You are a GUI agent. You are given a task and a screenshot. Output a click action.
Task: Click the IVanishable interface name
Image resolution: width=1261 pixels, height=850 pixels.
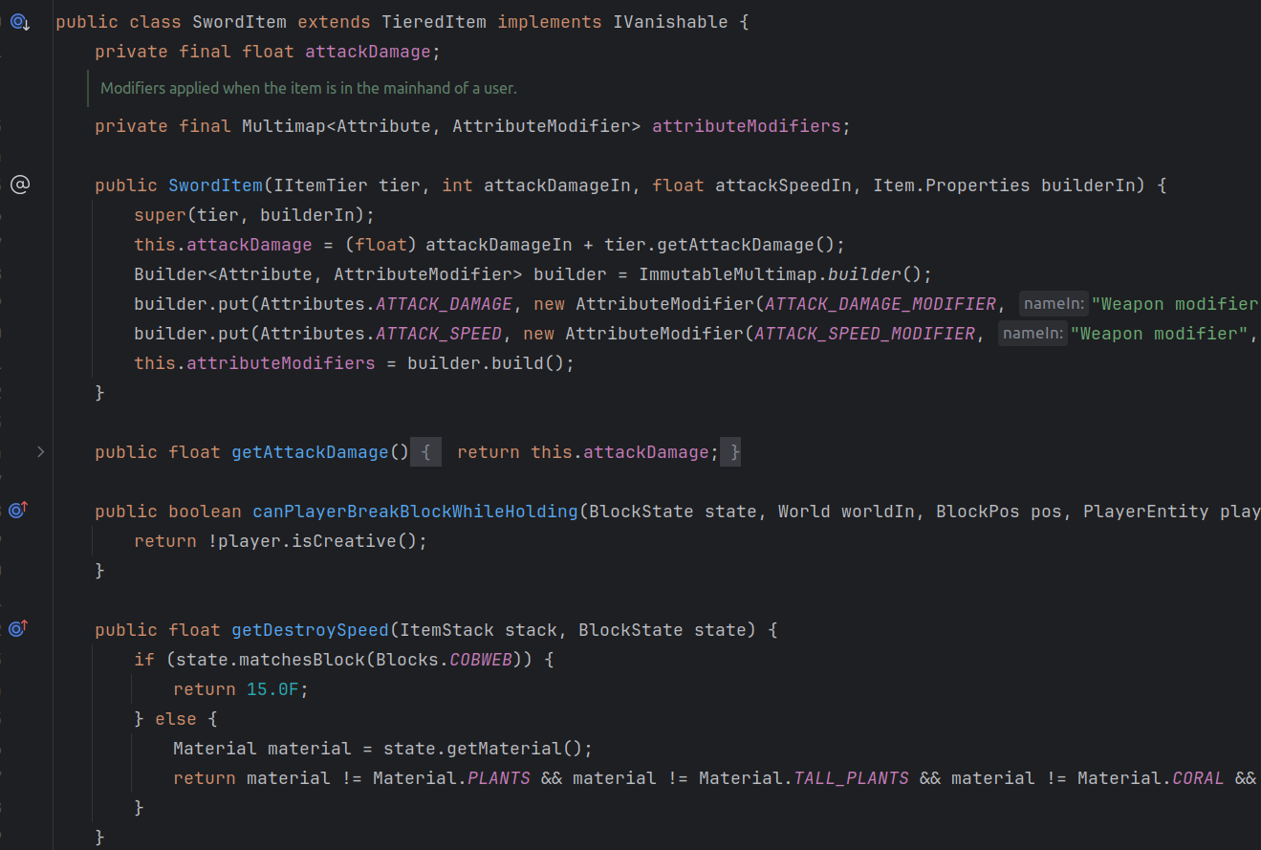point(669,22)
